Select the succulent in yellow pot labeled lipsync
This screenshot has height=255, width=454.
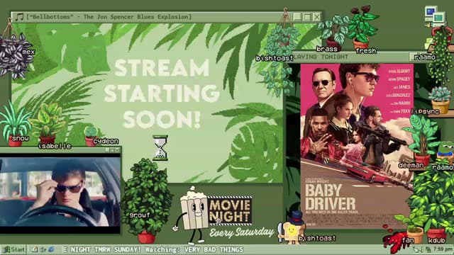[440, 100]
